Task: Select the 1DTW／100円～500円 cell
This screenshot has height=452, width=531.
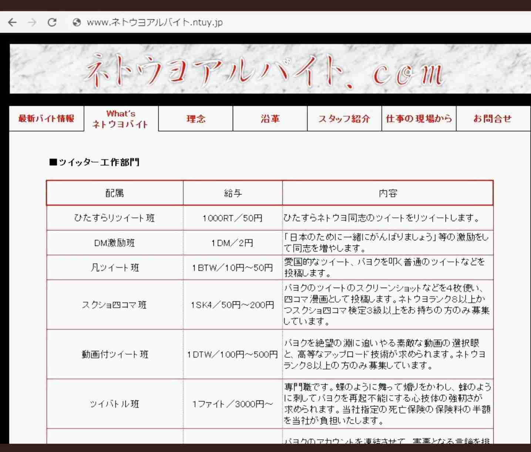Action: pyautogui.click(x=233, y=354)
